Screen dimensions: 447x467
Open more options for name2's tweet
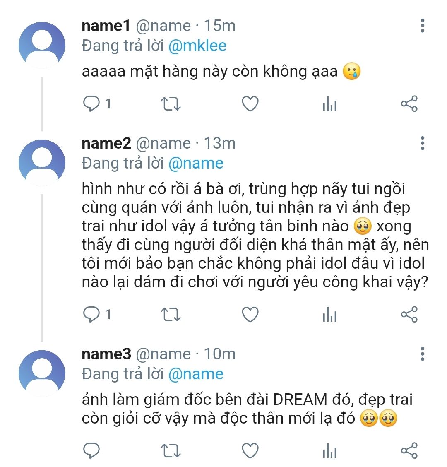click(x=422, y=143)
